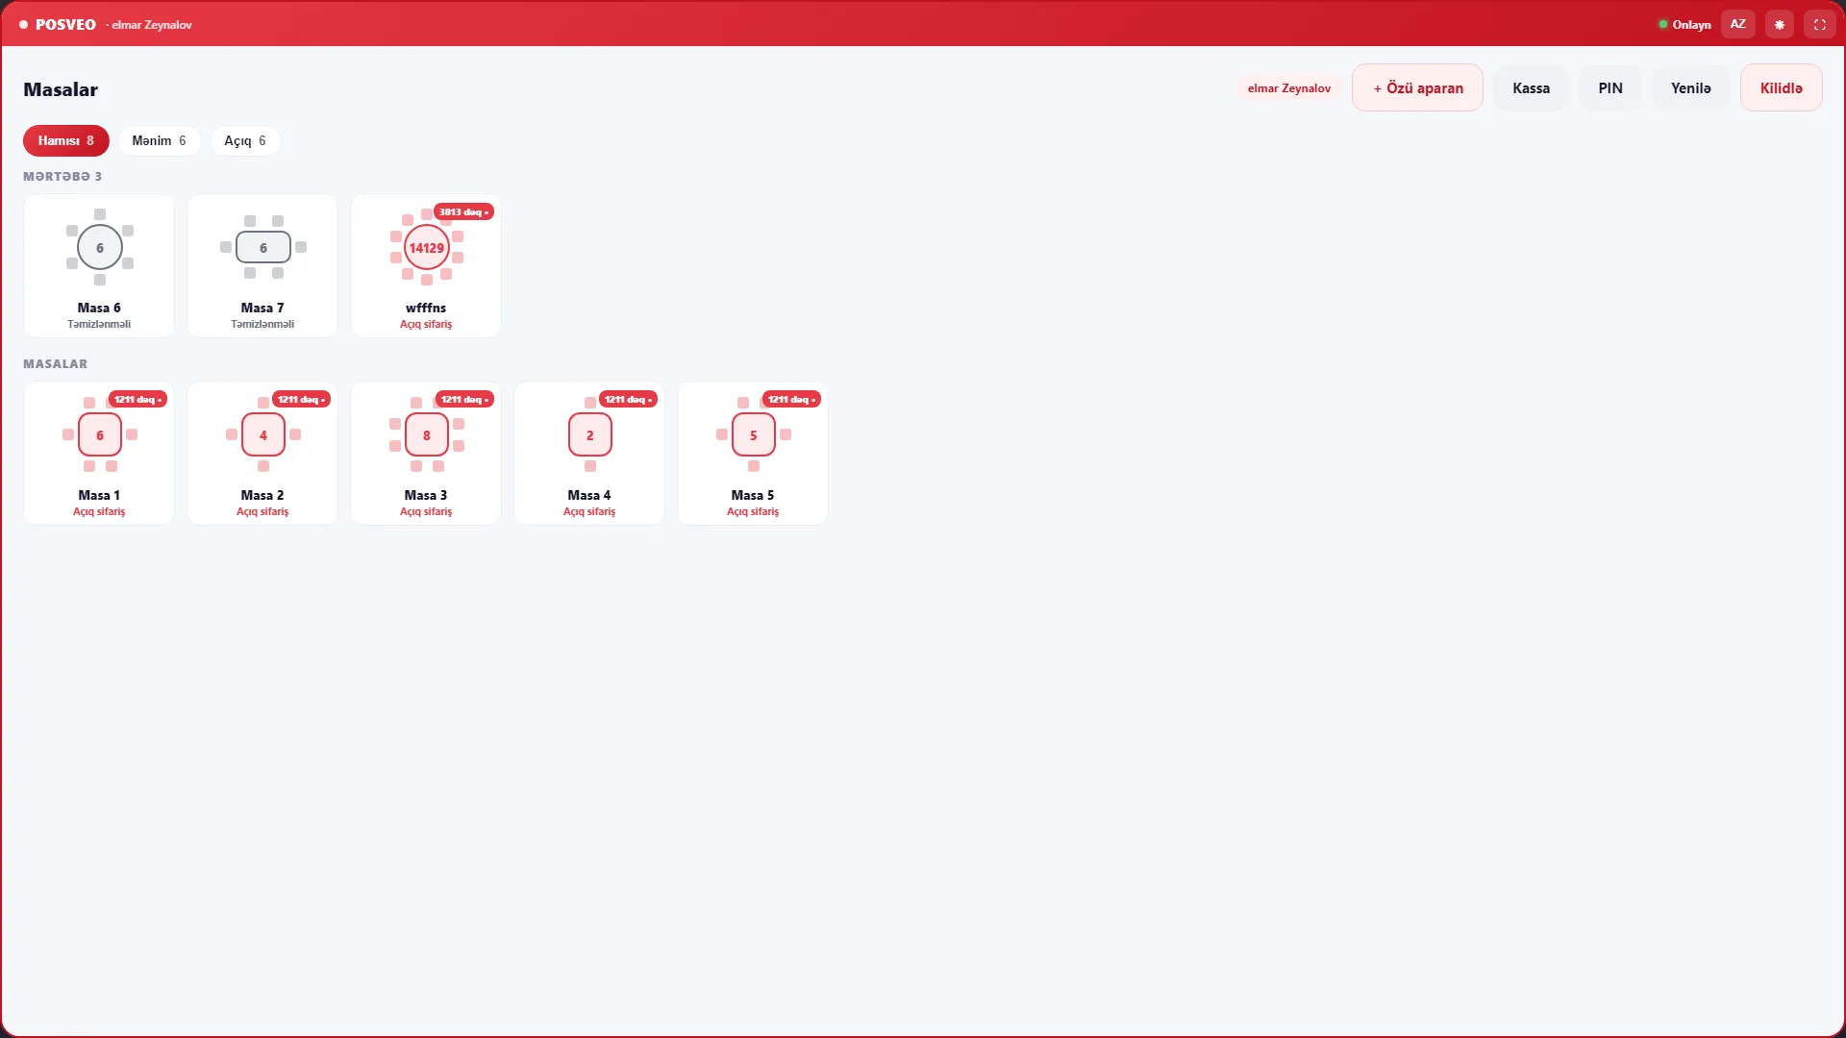Click the Masa 4 label

tap(589, 496)
